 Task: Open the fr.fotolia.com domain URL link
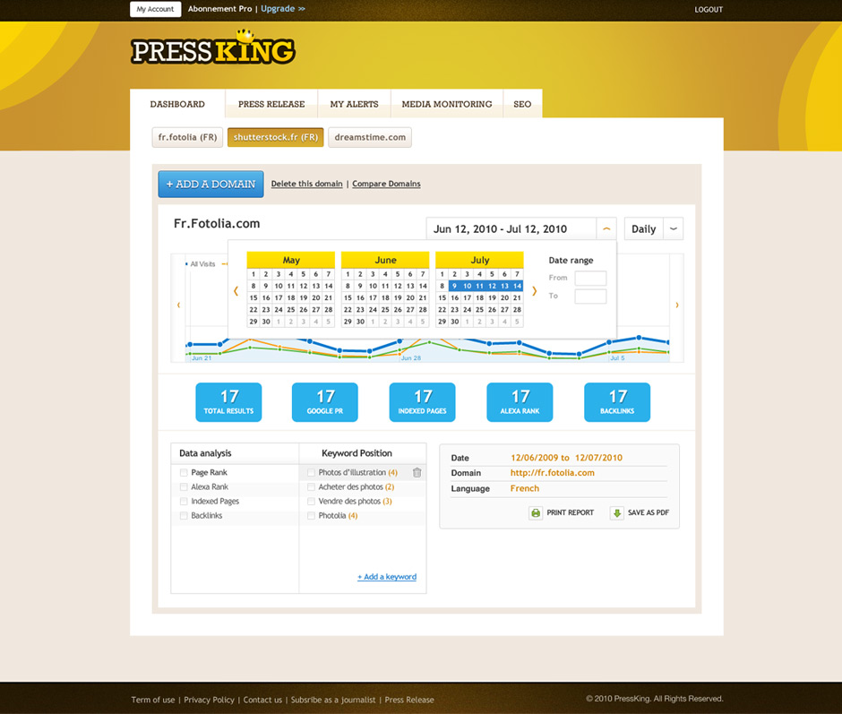coord(553,473)
